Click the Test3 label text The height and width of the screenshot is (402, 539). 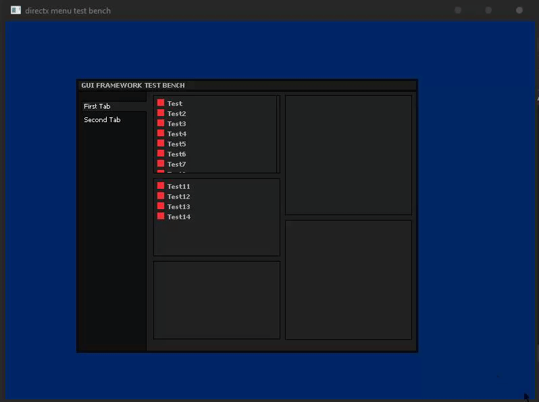click(177, 123)
